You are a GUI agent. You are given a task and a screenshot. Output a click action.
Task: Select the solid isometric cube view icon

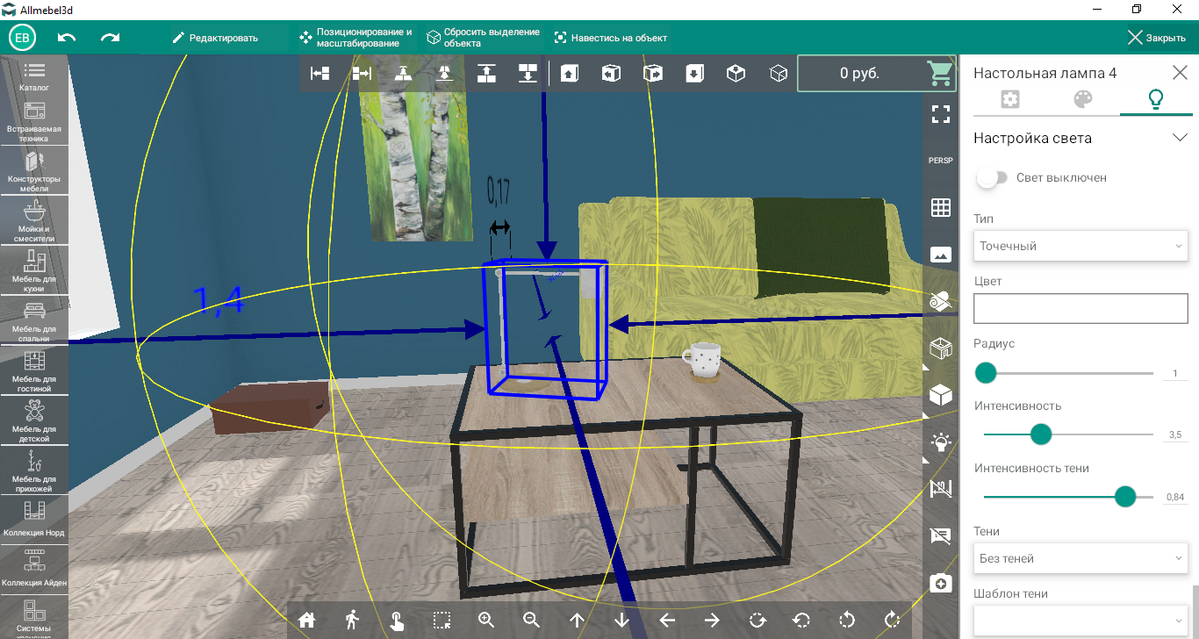coord(736,74)
